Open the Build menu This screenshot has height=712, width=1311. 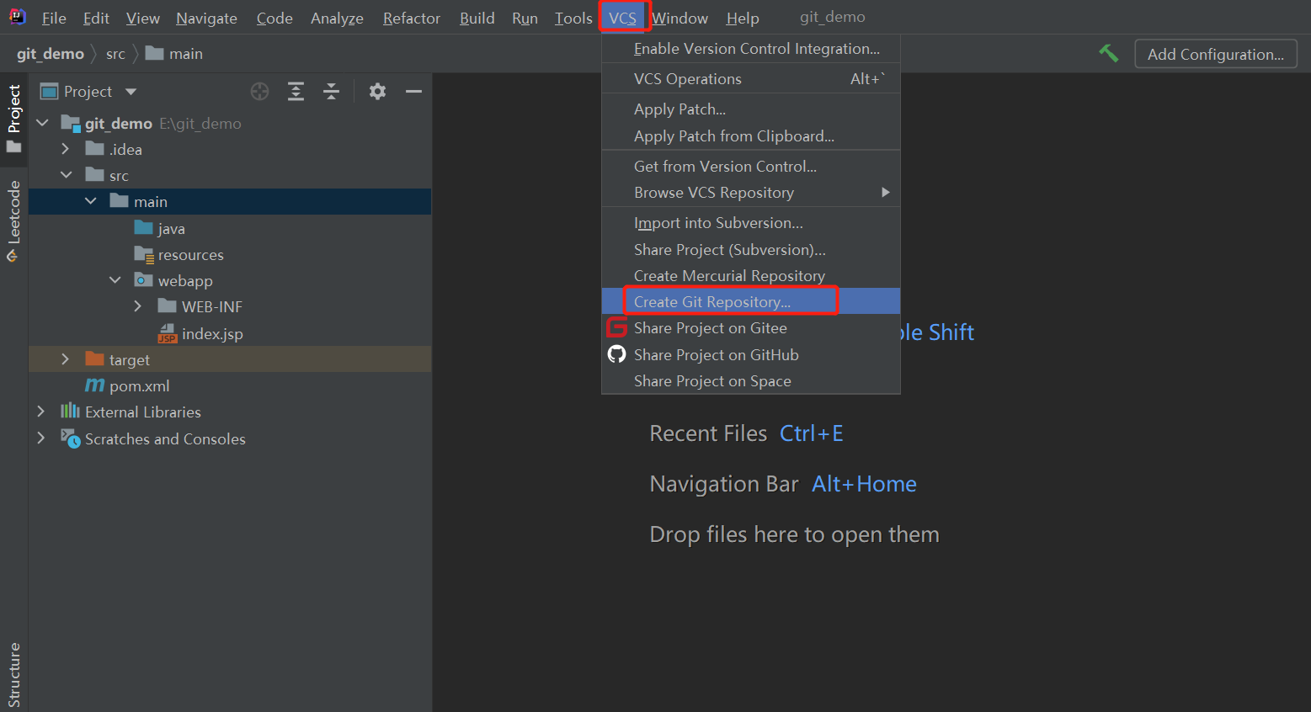[x=477, y=18]
